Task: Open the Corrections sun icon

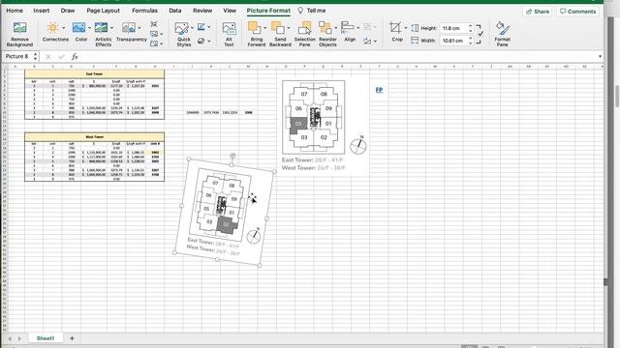Action: coord(52,28)
